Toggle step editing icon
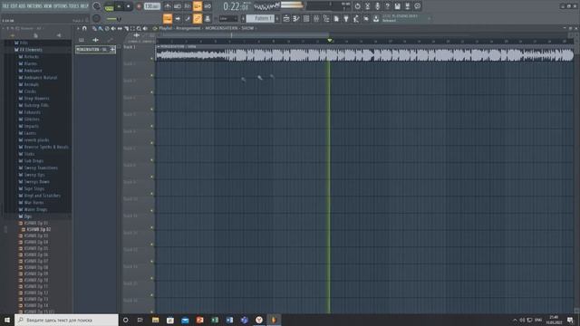 (188, 18)
